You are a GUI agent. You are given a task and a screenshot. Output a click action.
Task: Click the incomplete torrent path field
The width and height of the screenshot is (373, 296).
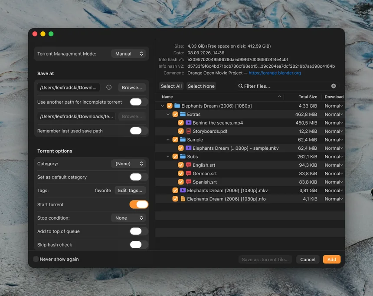point(76,116)
